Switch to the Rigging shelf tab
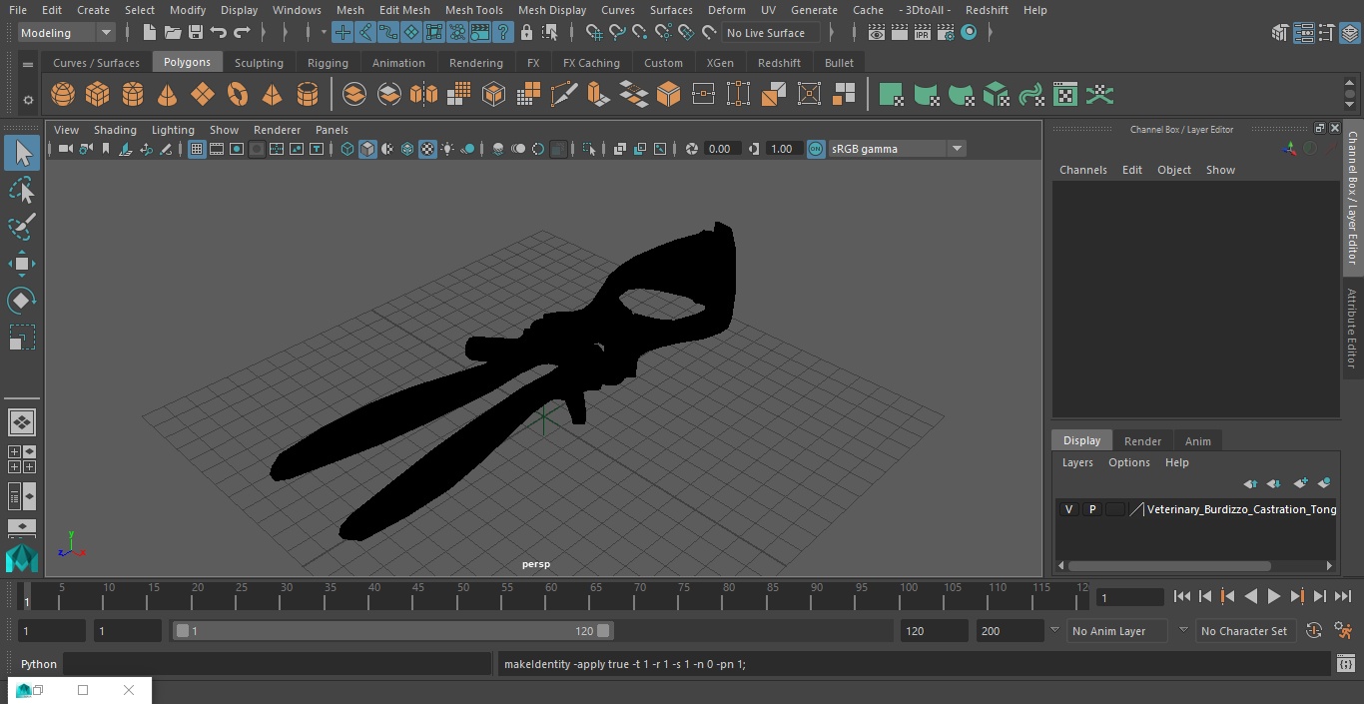Viewport: 1364px width, 704px height. point(328,63)
